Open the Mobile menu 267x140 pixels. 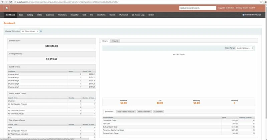[x=39, y=15]
